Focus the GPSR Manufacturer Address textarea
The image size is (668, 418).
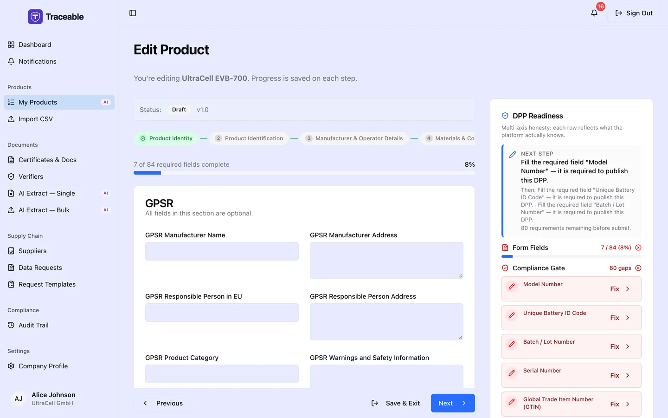click(386, 261)
